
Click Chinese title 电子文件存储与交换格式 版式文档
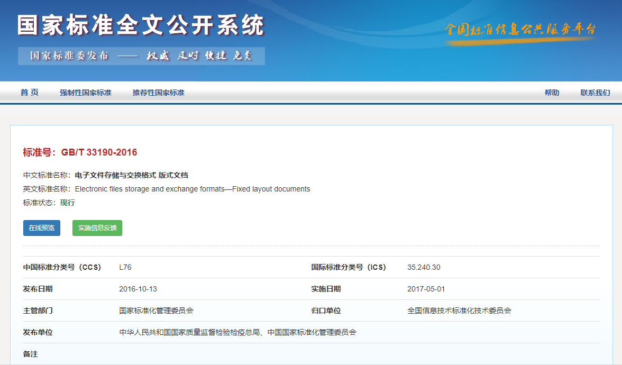point(131,176)
